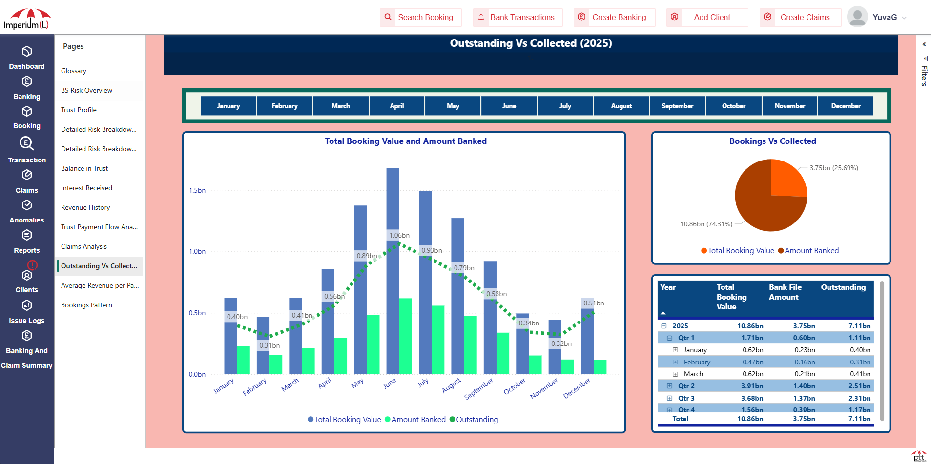Click the magnifier icon beside Search Booking
This screenshot has width=931, height=464.
point(388,17)
